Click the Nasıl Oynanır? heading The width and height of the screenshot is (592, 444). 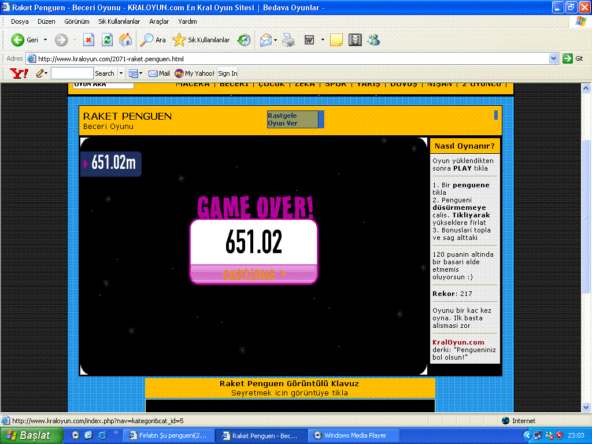[x=464, y=146]
